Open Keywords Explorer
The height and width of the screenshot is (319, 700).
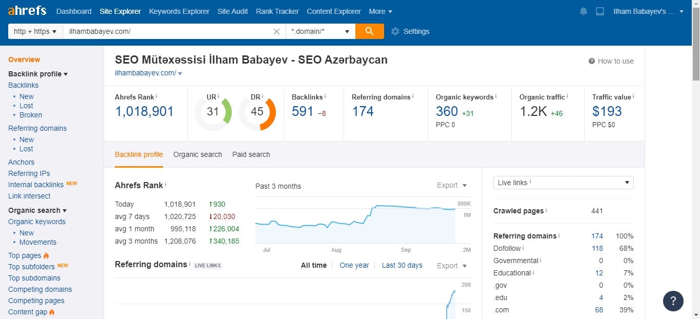tap(179, 11)
